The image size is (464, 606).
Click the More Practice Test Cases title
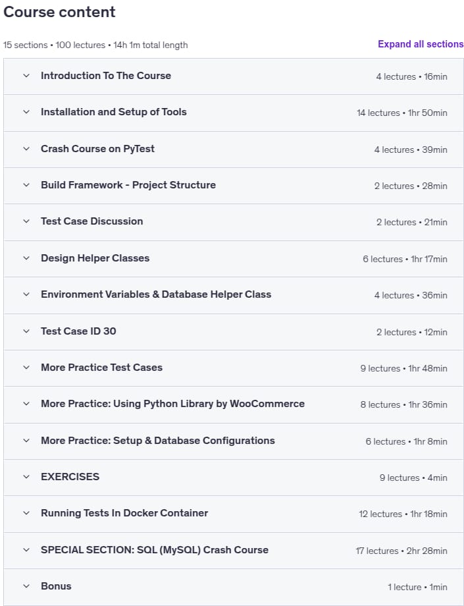[x=101, y=368]
